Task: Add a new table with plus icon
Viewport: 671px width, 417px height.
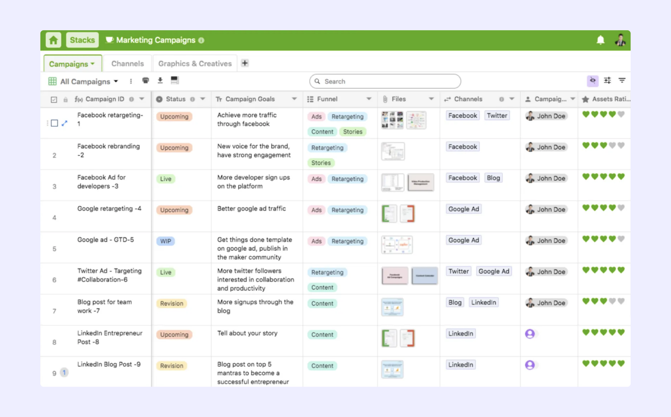Action: click(245, 63)
